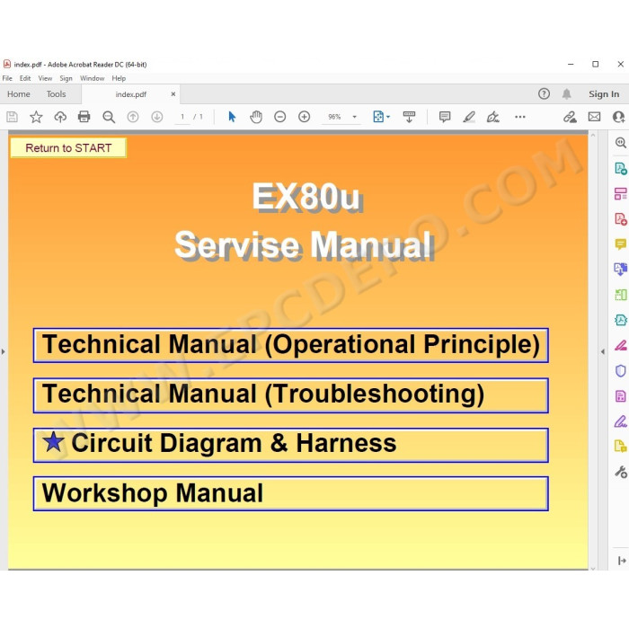Collapse the right tools pane arrow
The width and height of the screenshot is (629, 629).
click(x=603, y=352)
